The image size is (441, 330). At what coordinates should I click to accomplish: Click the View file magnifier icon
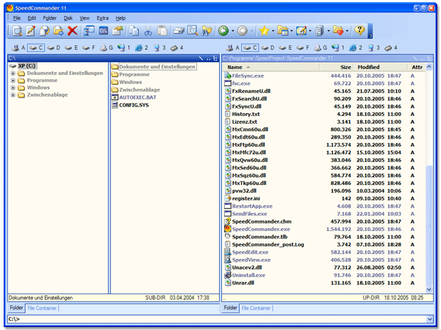click(18, 31)
